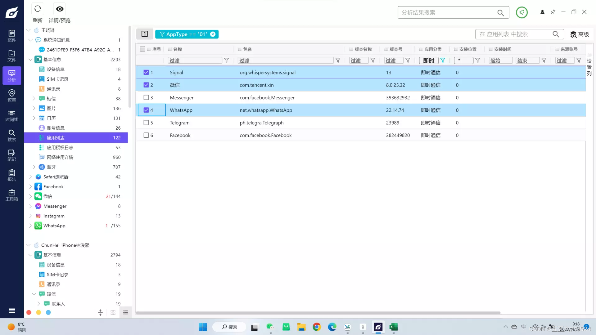Select the WhatsApp tree item
Screen dimensions: 596x335
coord(54,226)
